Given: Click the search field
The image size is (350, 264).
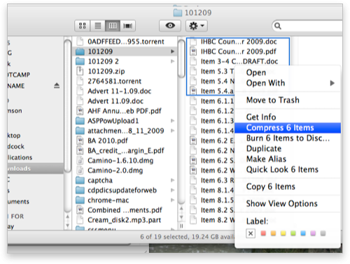Looking at the screenshot, I should (308, 26).
